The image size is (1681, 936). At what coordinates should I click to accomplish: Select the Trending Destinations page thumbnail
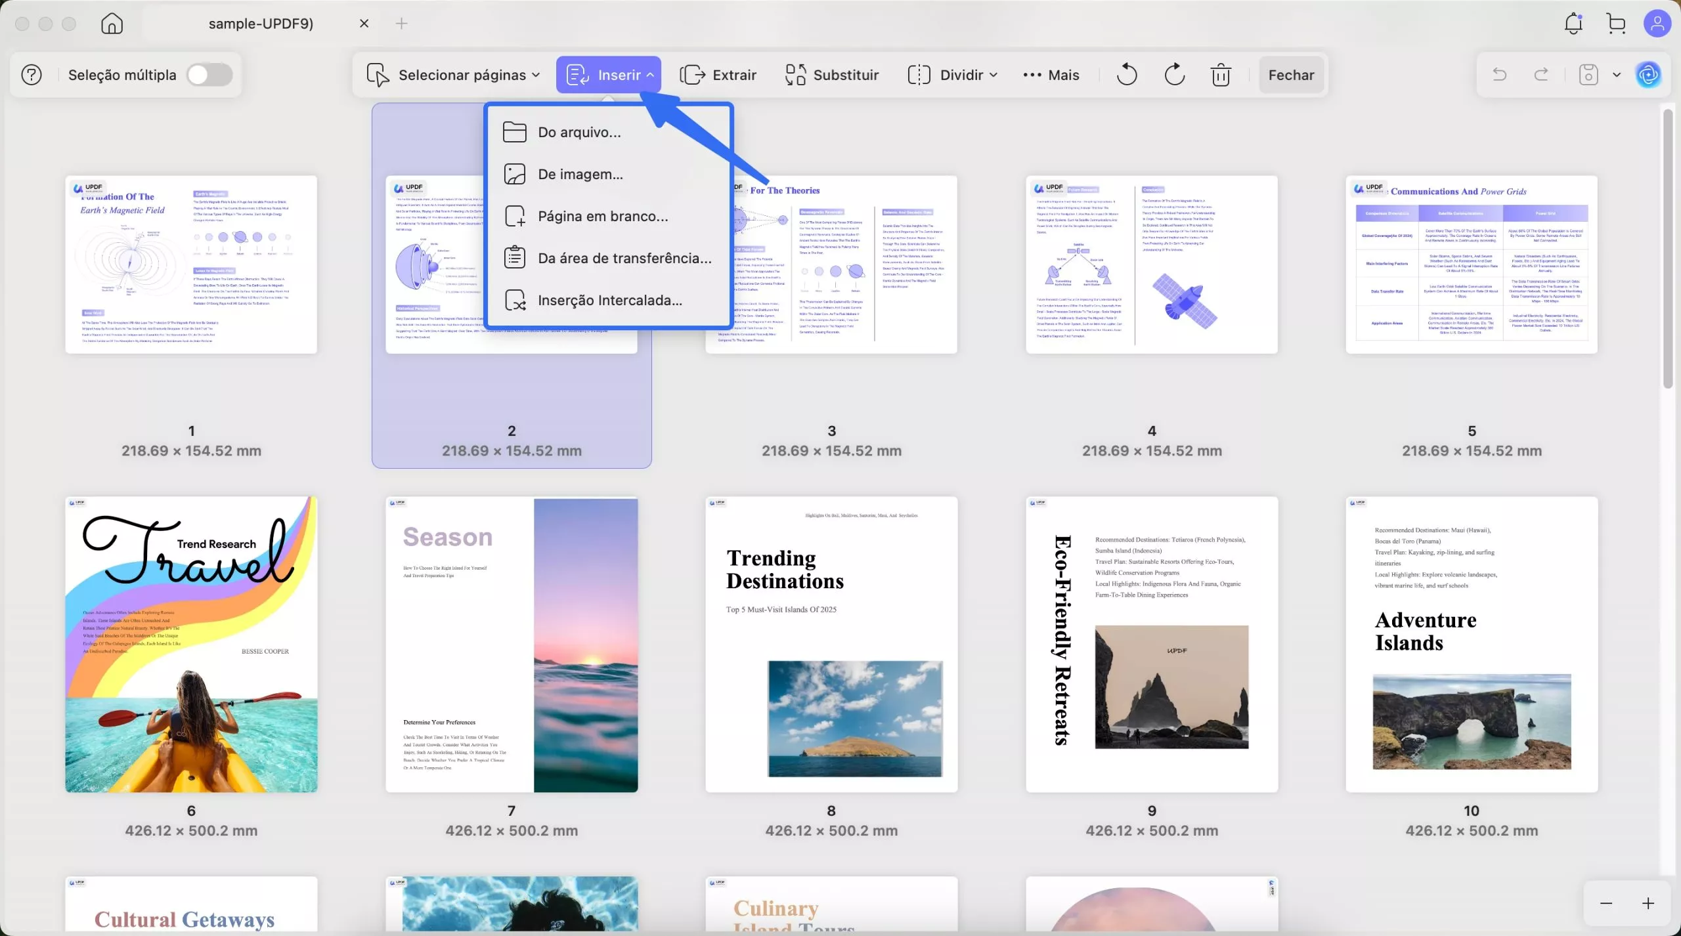point(831,644)
